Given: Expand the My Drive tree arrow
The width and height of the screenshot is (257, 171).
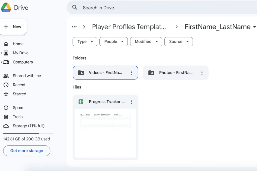Looking at the screenshot, I should pyautogui.click(x=1, y=53).
